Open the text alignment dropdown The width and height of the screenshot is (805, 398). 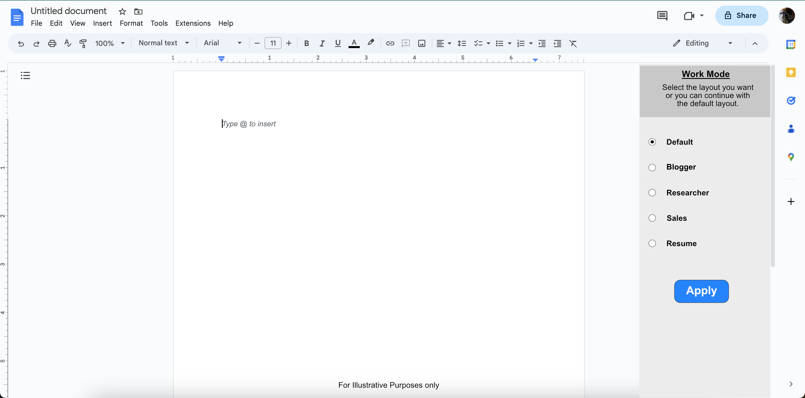(443, 43)
